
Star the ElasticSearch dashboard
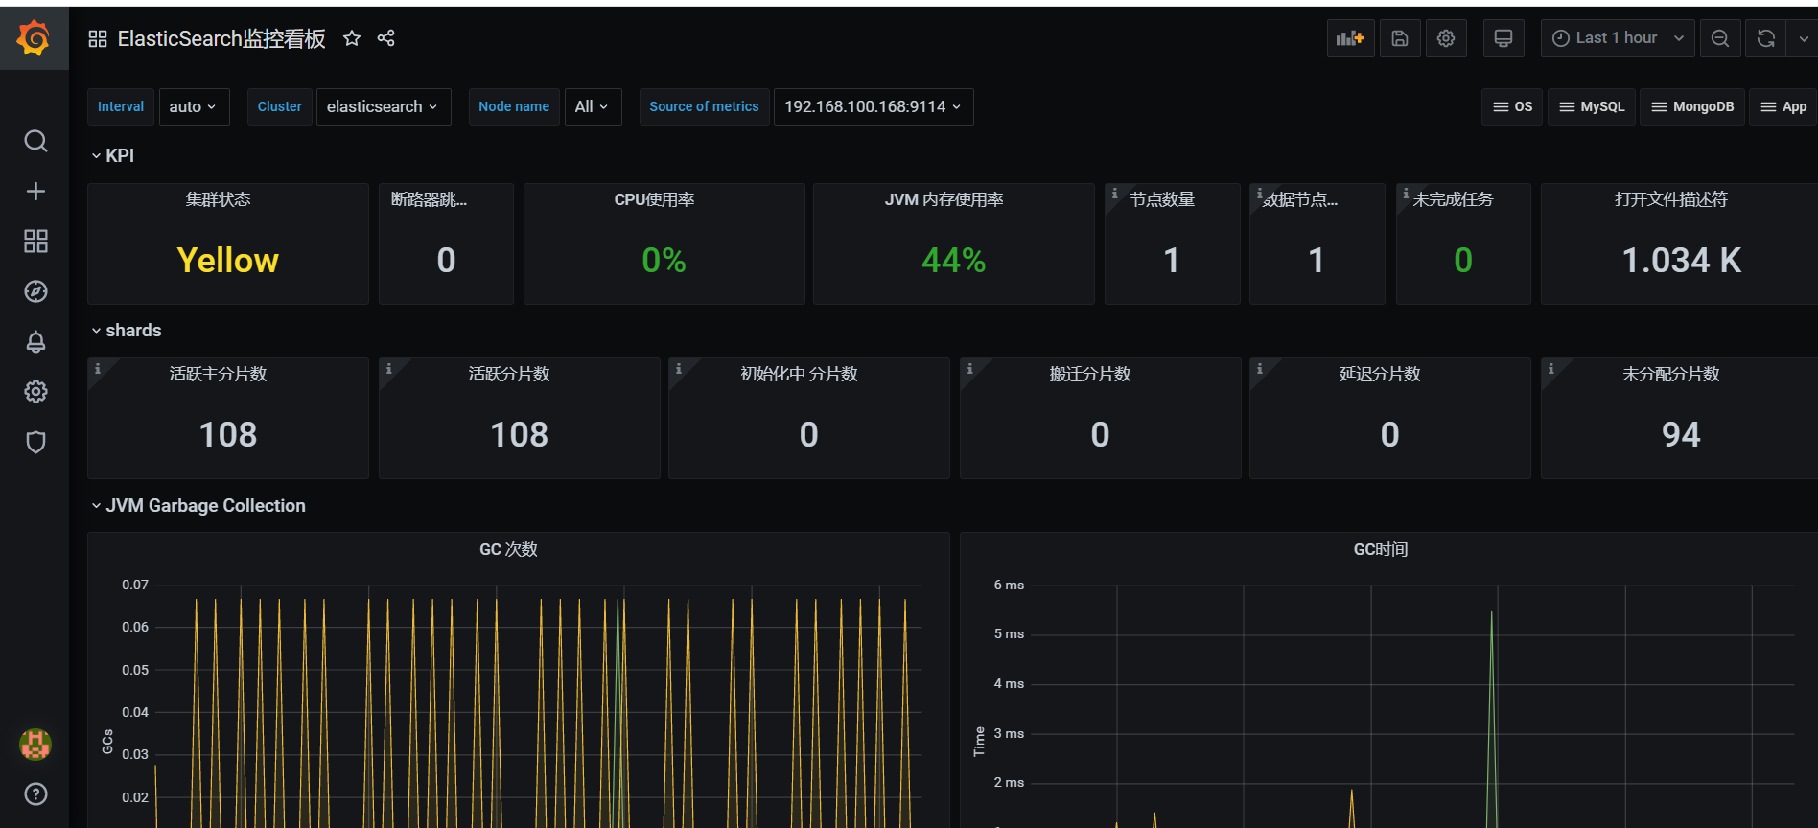352,38
